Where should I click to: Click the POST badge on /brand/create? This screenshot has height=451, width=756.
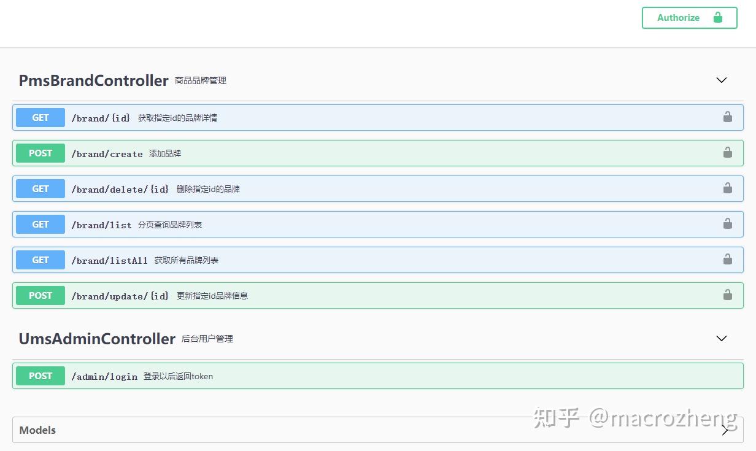pos(40,153)
